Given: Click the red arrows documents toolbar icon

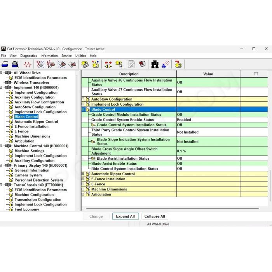Looking at the screenshot, I should point(142,64).
